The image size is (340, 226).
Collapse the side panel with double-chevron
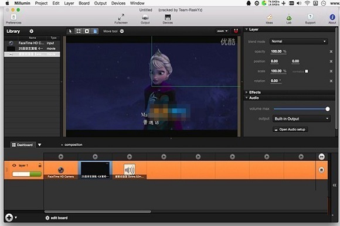coord(335,185)
